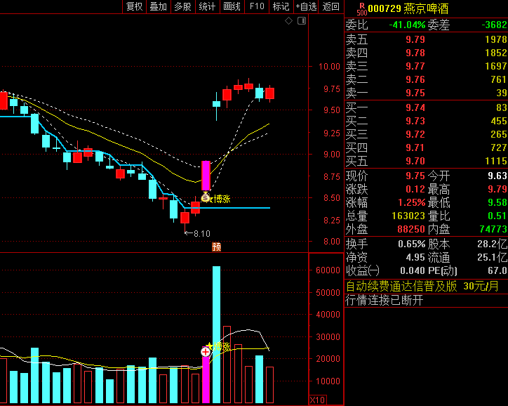
Task: Activate the 画线 drawing tool
Action: [x=232, y=6]
